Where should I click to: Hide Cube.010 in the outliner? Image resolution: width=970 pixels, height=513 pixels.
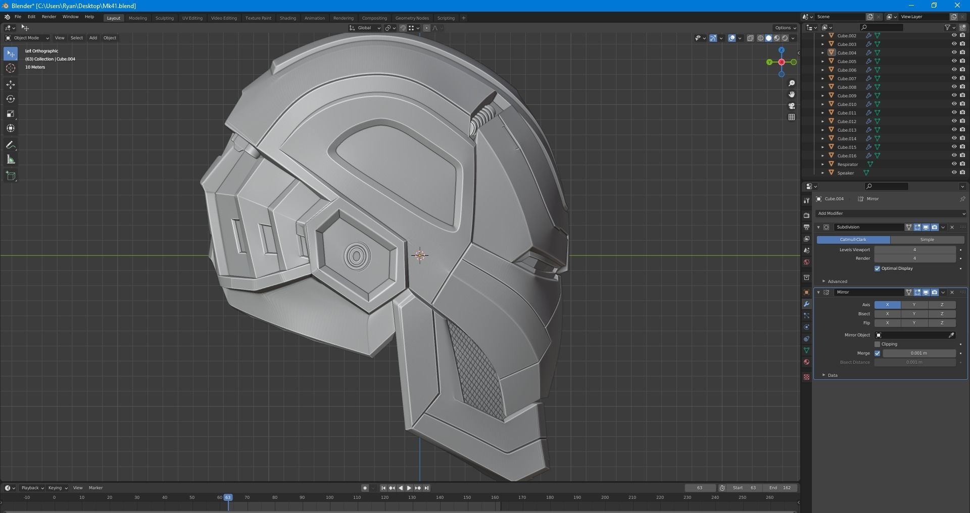click(x=954, y=104)
